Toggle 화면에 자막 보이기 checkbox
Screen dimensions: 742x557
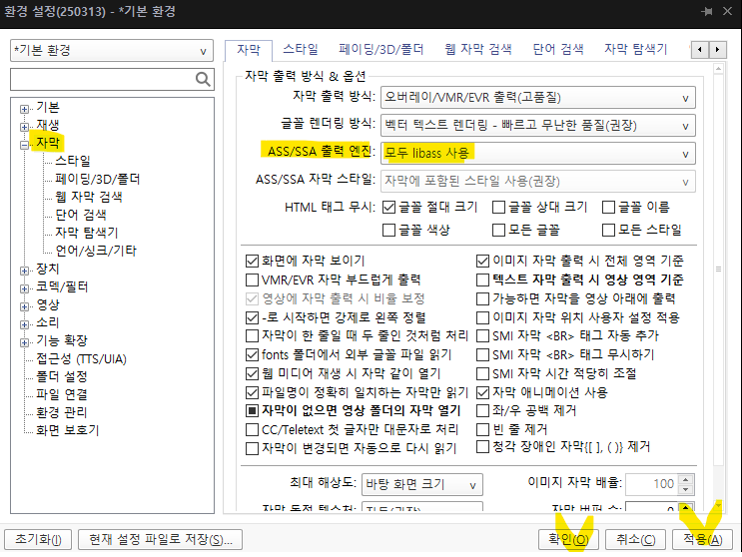[x=252, y=261]
